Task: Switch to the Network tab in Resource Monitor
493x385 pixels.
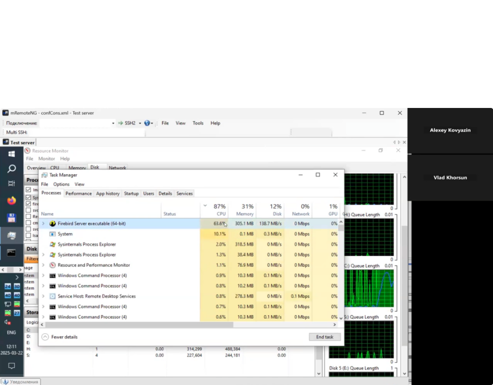Action: click(x=117, y=168)
